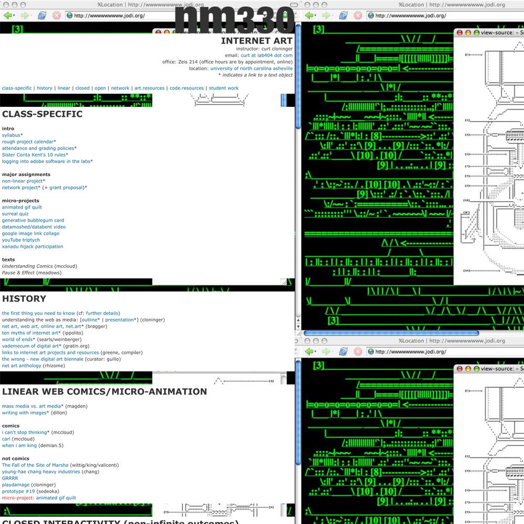View student work from the nav bar
The width and height of the screenshot is (524, 524).
click(224, 88)
